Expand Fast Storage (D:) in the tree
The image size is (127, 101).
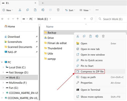click(3, 72)
